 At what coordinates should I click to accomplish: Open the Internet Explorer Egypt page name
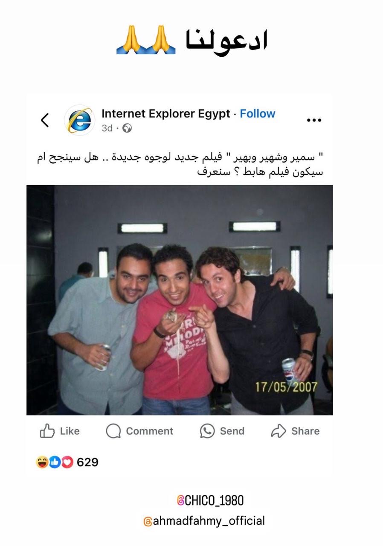point(166,113)
